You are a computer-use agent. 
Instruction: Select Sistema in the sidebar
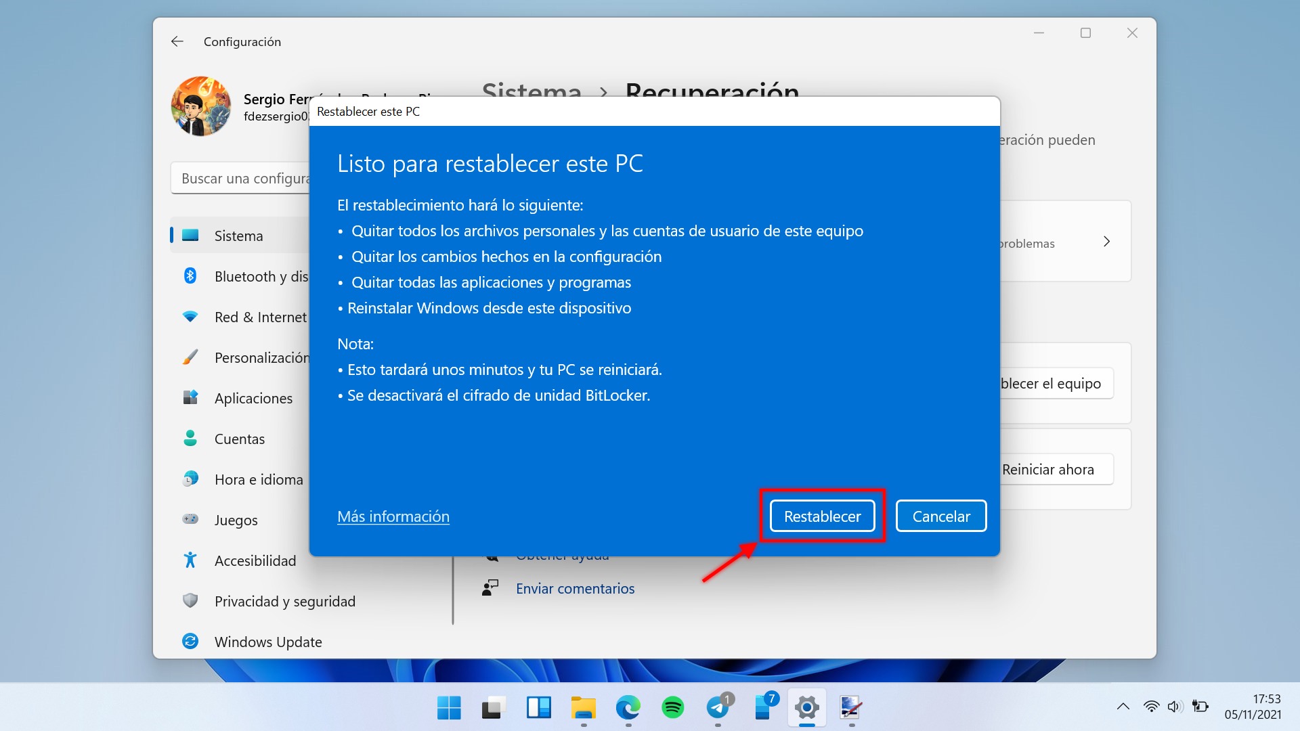pos(240,236)
